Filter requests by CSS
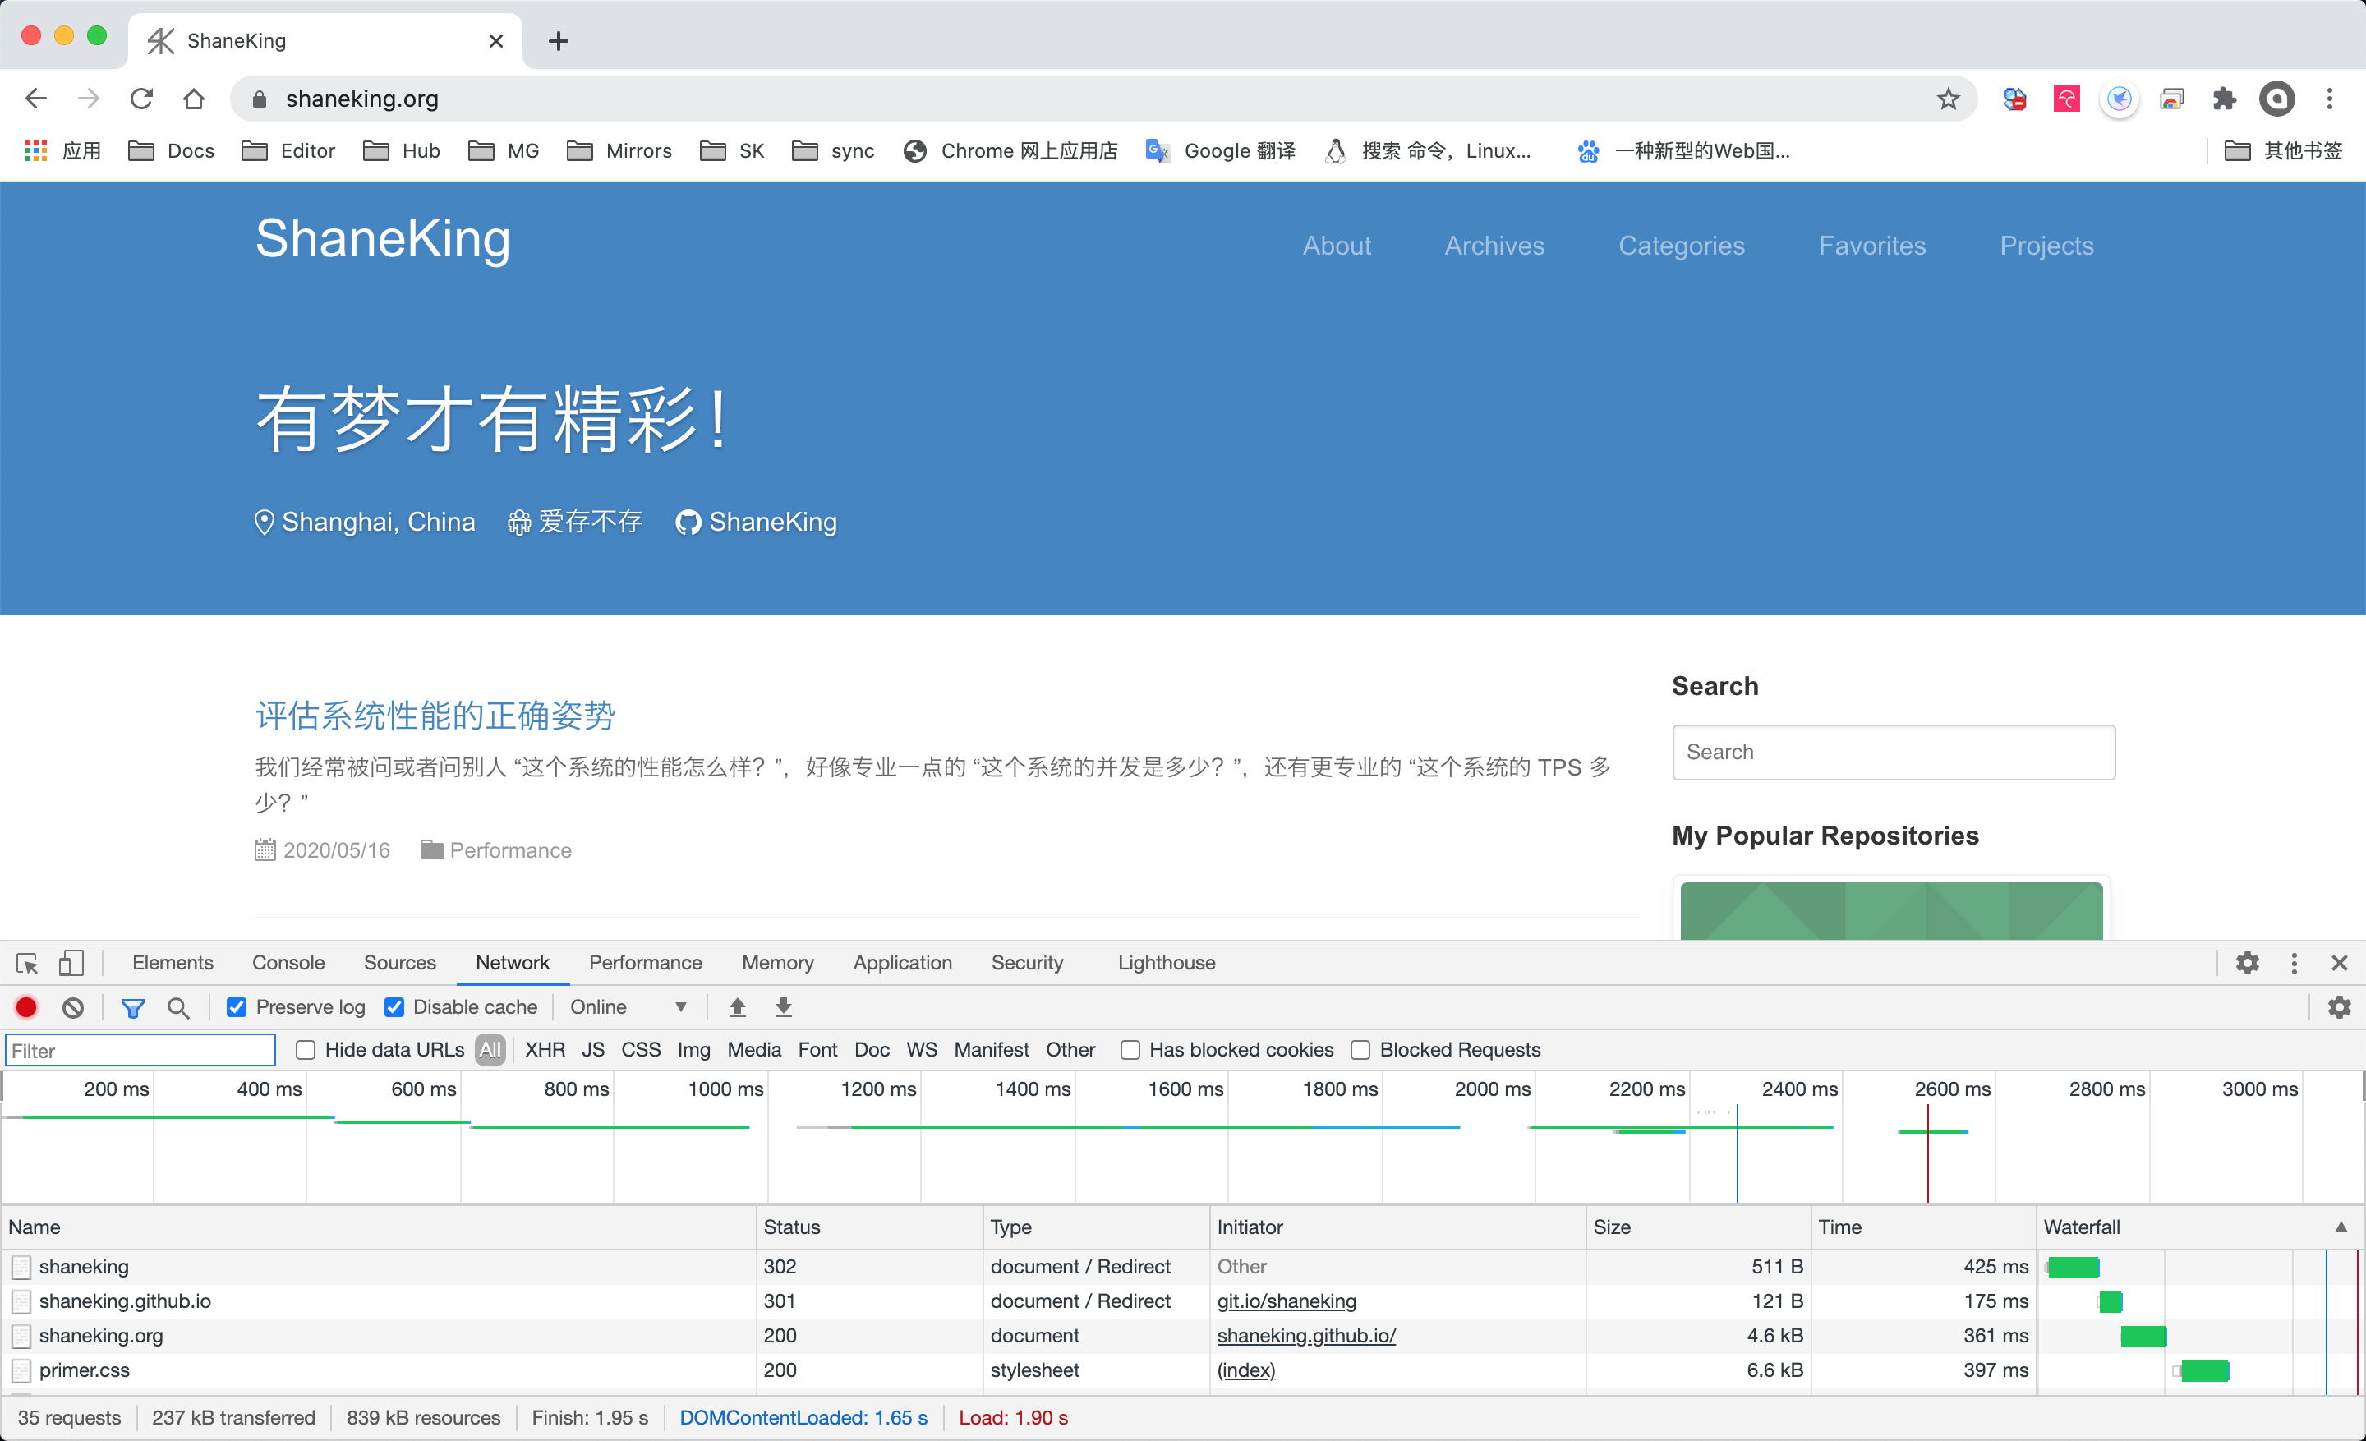The width and height of the screenshot is (2366, 1441). tap(641, 1050)
